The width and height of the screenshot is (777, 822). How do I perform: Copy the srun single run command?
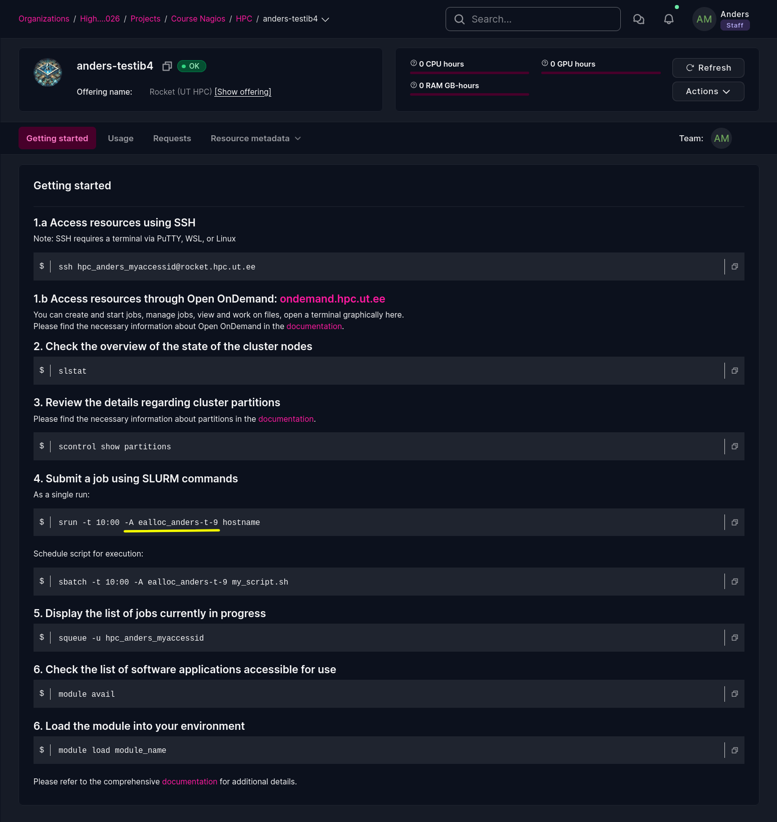(734, 522)
